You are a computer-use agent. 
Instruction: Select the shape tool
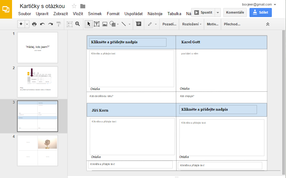112,24
